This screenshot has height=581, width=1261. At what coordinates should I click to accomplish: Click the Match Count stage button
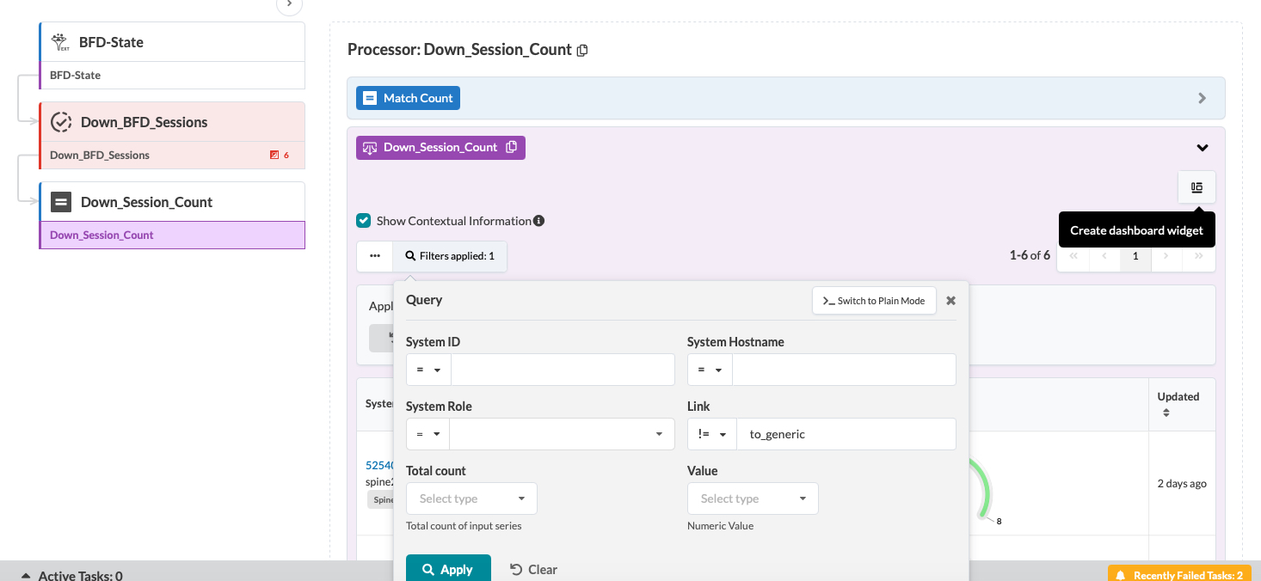[409, 98]
